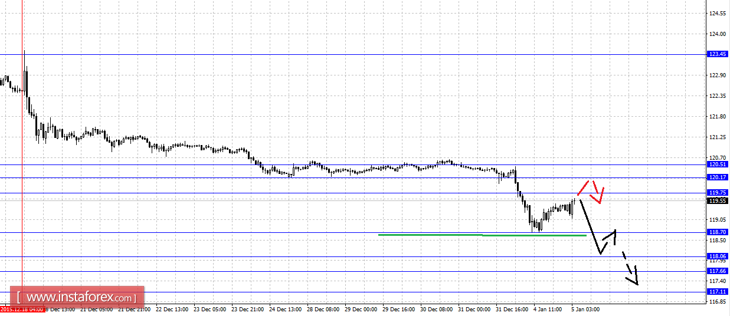The width and height of the screenshot is (730, 316).
Task: Click the 124.00 price scale value
Action: (x=718, y=34)
